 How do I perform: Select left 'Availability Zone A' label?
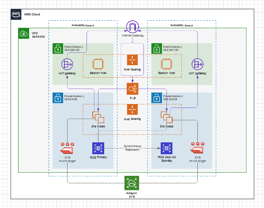pos(83,26)
